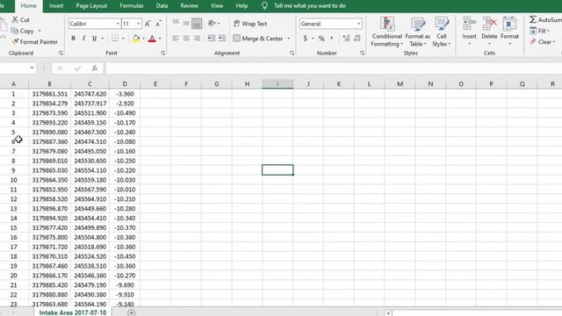Open the Page Layout tab
The width and height of the screenshot is (562, 316).
[x=91, y=6]
